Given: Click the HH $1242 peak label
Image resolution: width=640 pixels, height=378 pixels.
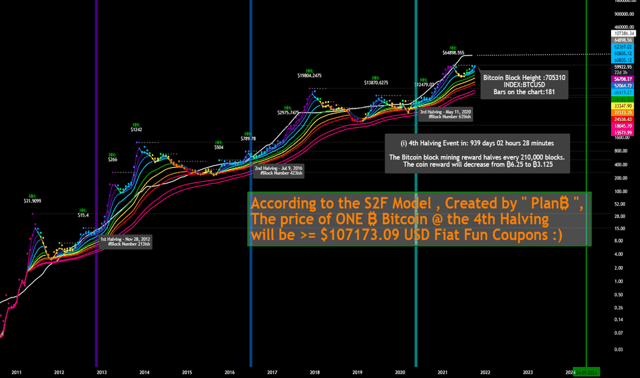Looking at the screenshot, I should pos(137,127).
